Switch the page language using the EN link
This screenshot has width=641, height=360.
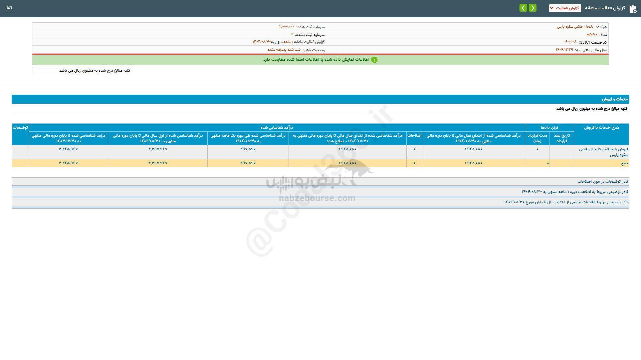click(x=9, y=8)
